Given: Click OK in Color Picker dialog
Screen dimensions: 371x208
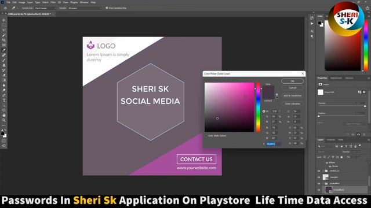Looking at the screenshot, I should click(292, 81).
